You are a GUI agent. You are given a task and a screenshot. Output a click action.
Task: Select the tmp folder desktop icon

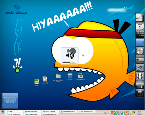58,78
